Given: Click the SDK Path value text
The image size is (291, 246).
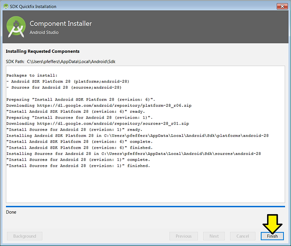Looking at the screenshot, I should click(x=71, y=61).
